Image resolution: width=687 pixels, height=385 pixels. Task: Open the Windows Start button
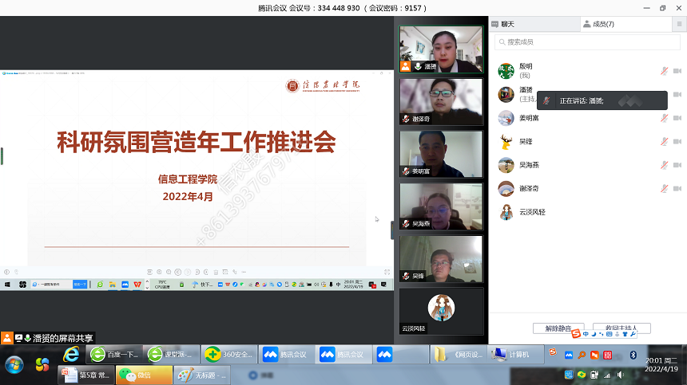coord(14,364)
